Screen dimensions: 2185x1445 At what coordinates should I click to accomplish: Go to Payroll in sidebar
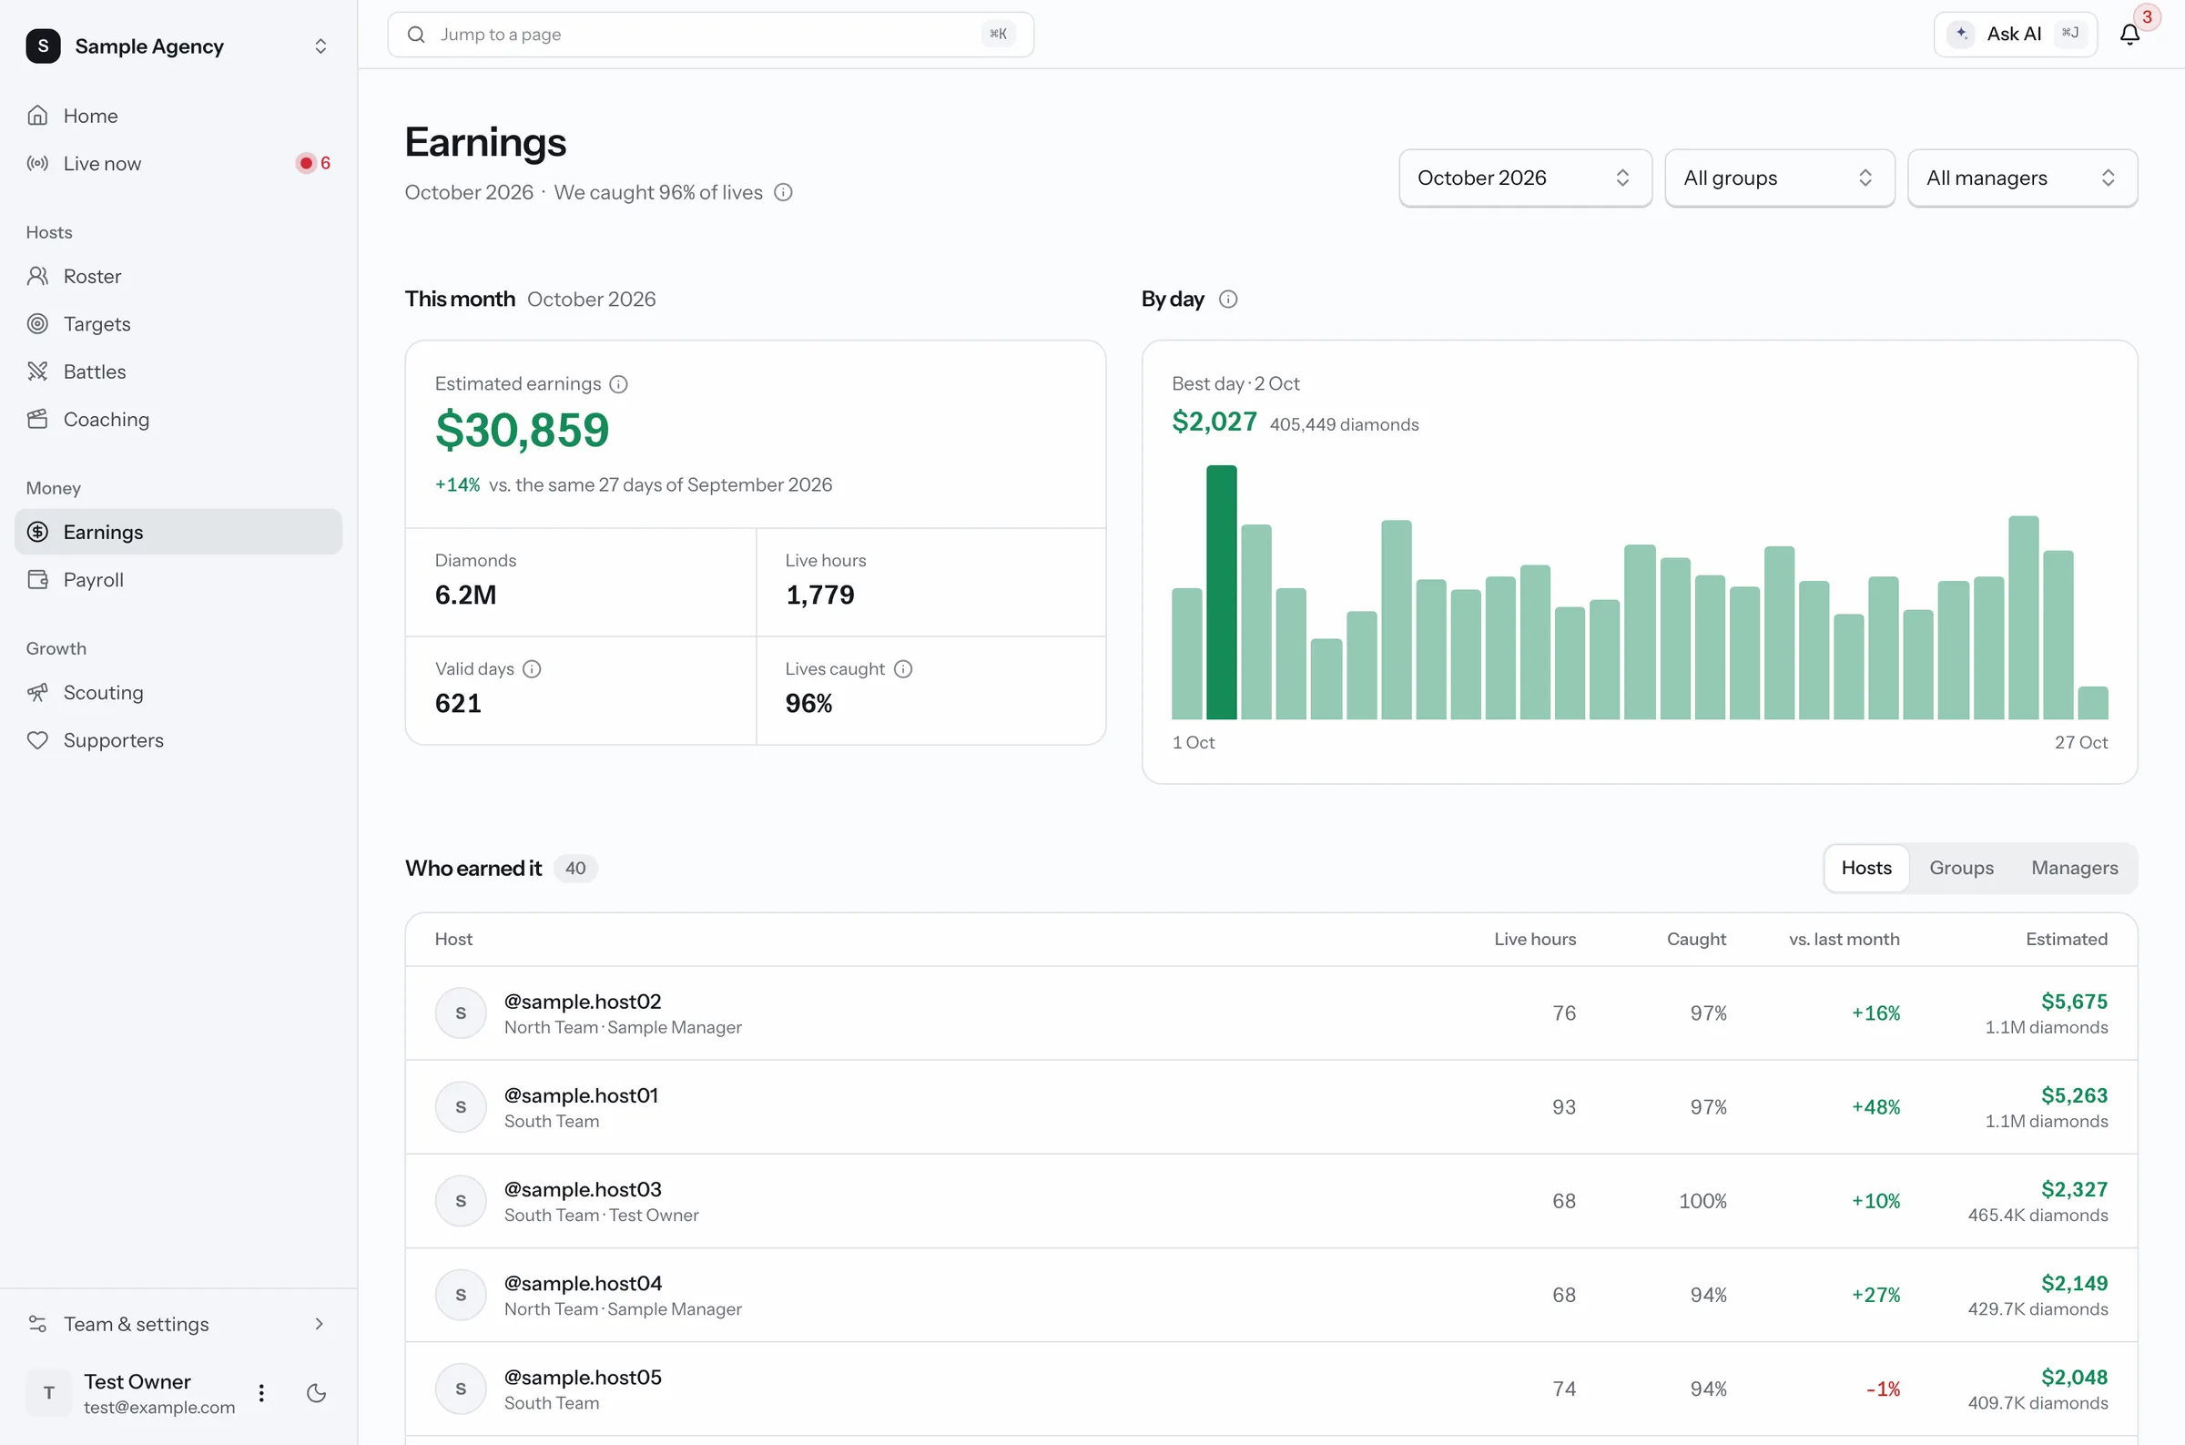pyautogui.click(x=178, y=580)
